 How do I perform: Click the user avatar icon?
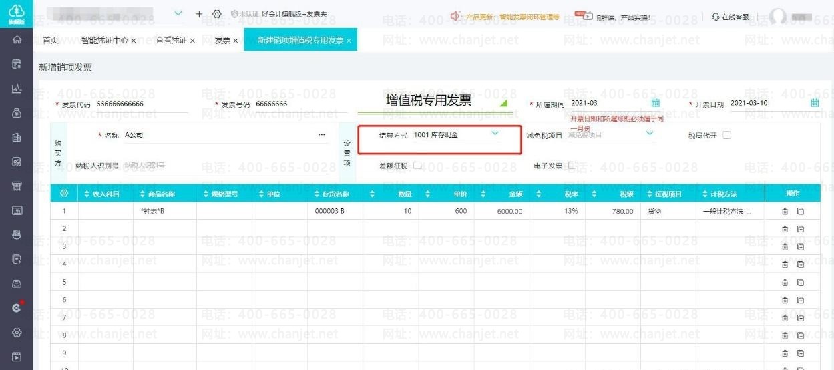(x=779, y=17)
